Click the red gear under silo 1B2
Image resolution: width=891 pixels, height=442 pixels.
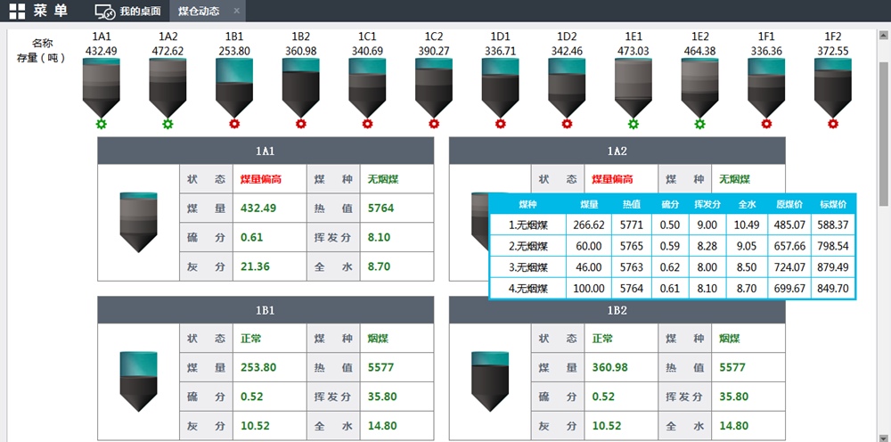click(x=300, y=124)
